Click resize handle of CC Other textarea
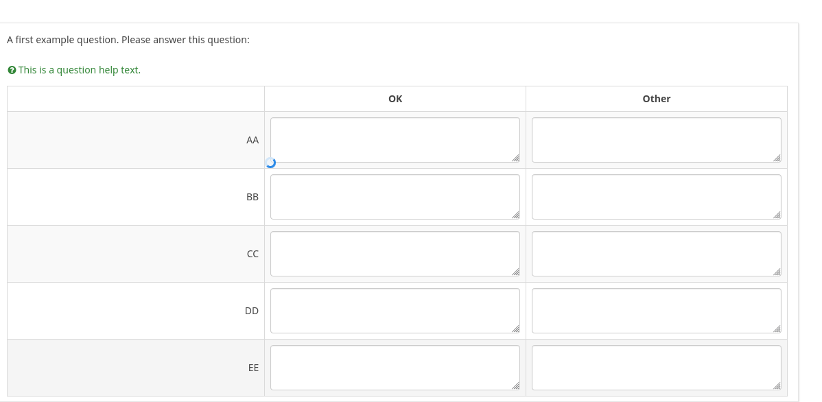Viewport: 822px width, 402px height. (x=777, y=272)
